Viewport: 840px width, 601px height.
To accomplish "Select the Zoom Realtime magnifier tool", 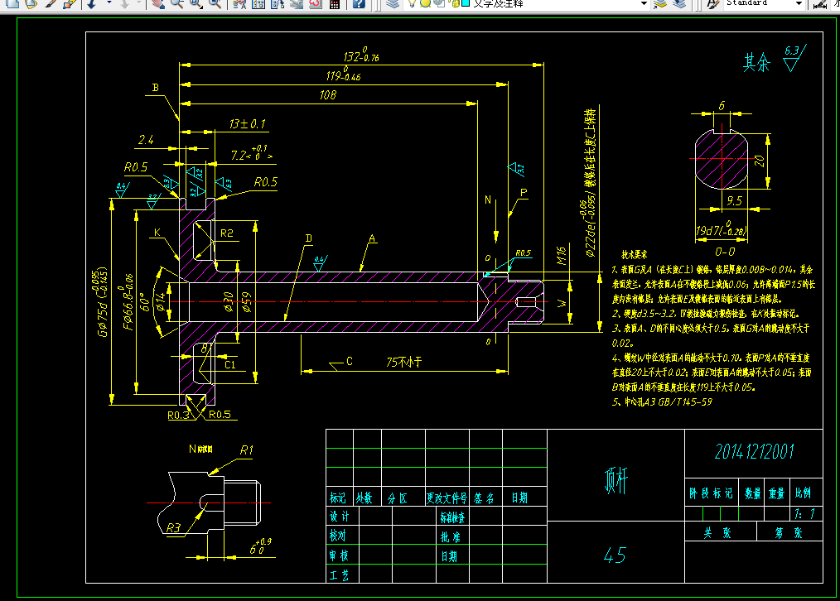I will pyautogui.click(x=176, y=3).
